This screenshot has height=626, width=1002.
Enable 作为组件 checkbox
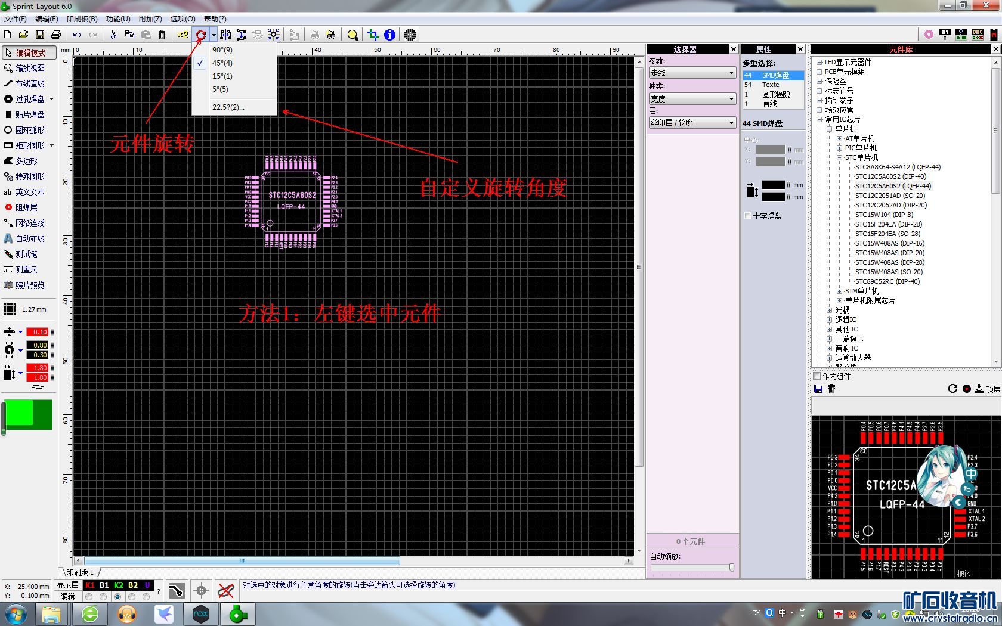pos(817,376)
